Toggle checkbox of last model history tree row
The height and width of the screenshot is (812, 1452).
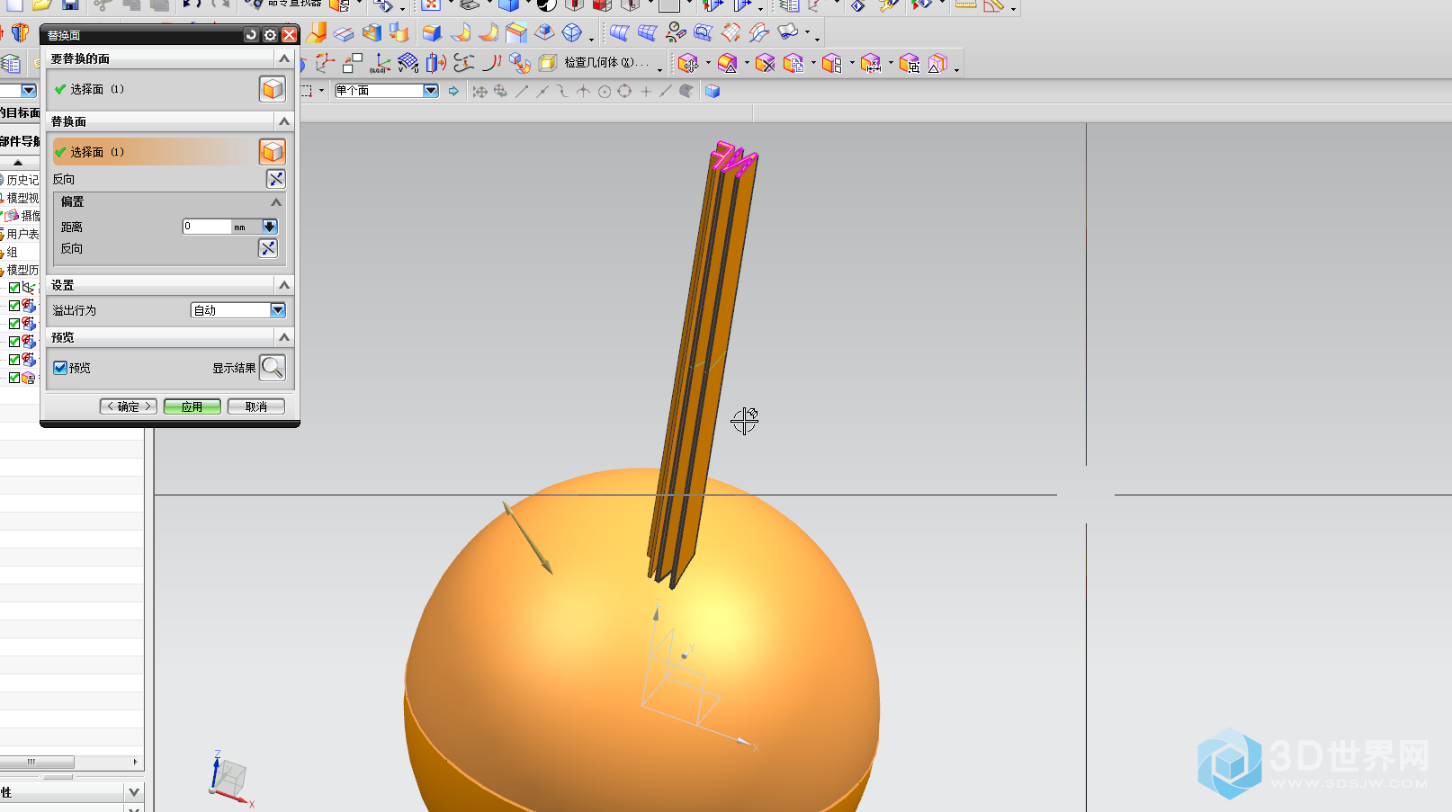coord(14,378)
